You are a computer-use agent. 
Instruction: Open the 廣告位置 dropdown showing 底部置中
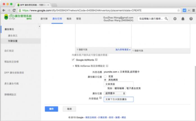coord(115,93)
